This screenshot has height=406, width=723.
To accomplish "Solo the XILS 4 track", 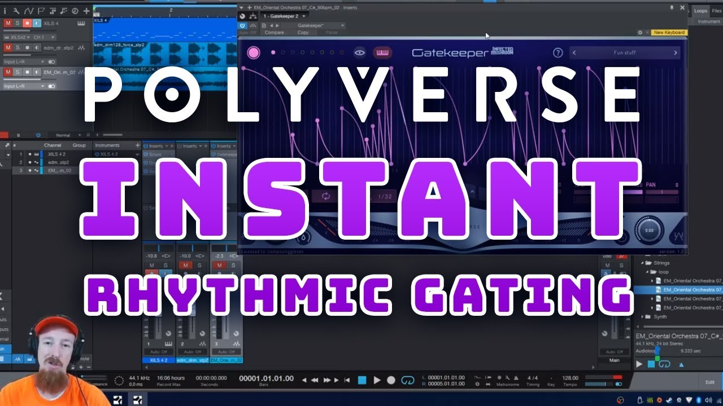I will [x=18, y=23].
